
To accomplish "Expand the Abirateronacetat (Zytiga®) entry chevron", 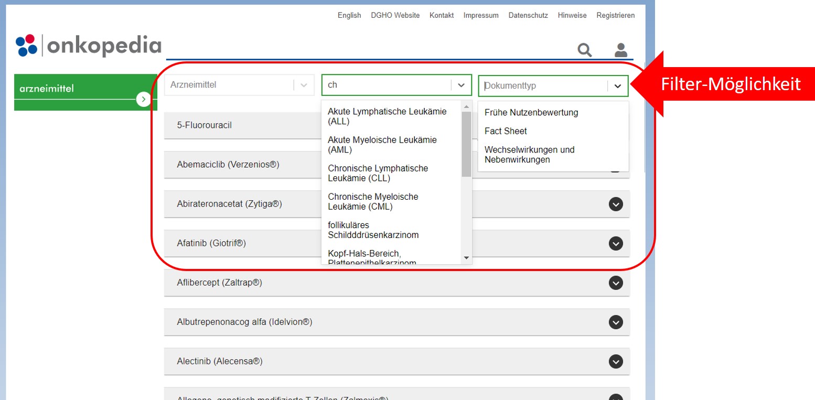I will [x=616, y=204].
